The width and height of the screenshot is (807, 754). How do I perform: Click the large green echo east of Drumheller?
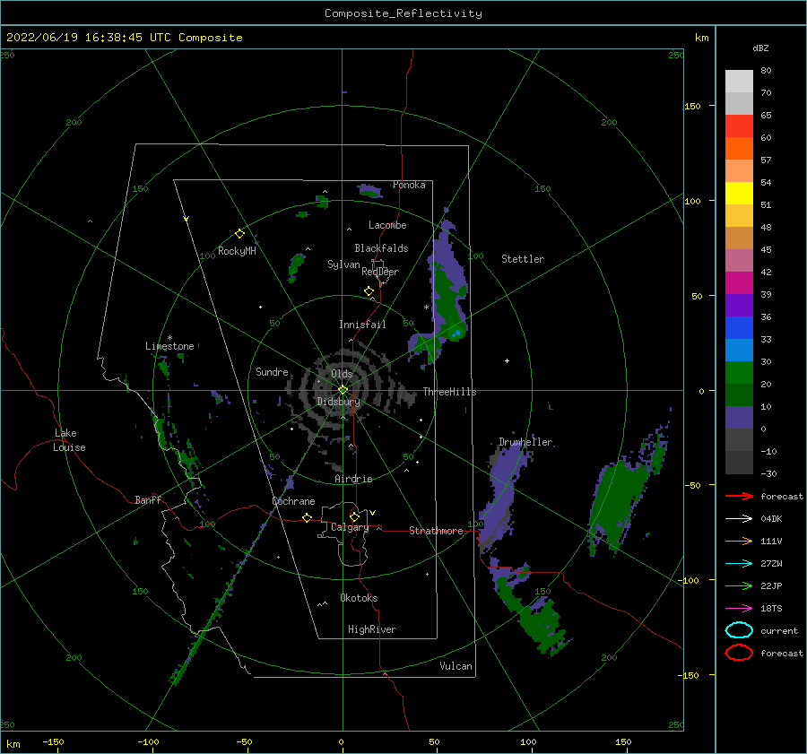point(619,503)
